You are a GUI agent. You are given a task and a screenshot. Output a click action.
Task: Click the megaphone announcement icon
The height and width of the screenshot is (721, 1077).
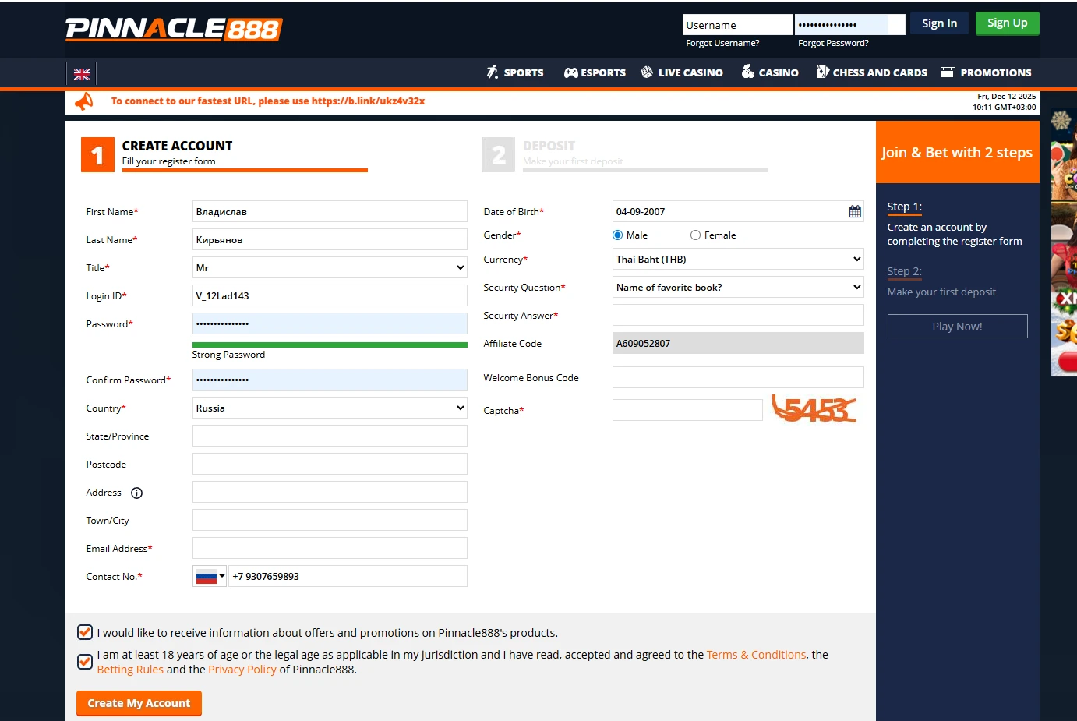(83, 101)
